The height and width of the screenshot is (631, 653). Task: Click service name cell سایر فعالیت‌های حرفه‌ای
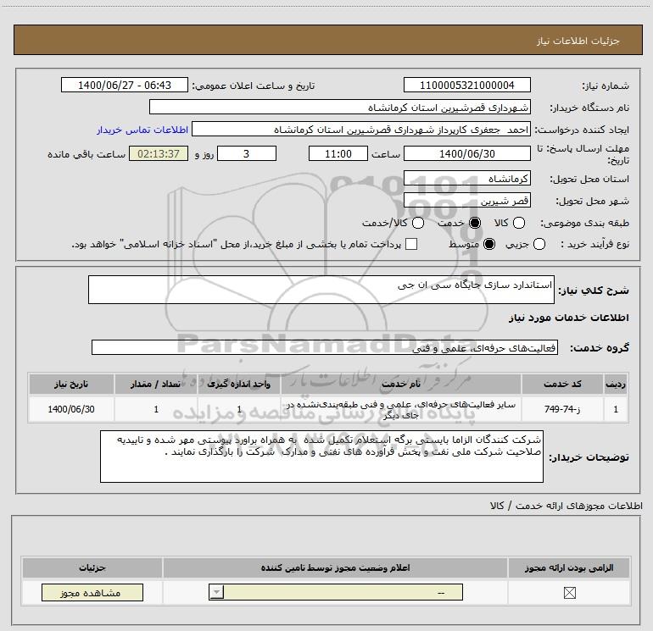point(400,409)
